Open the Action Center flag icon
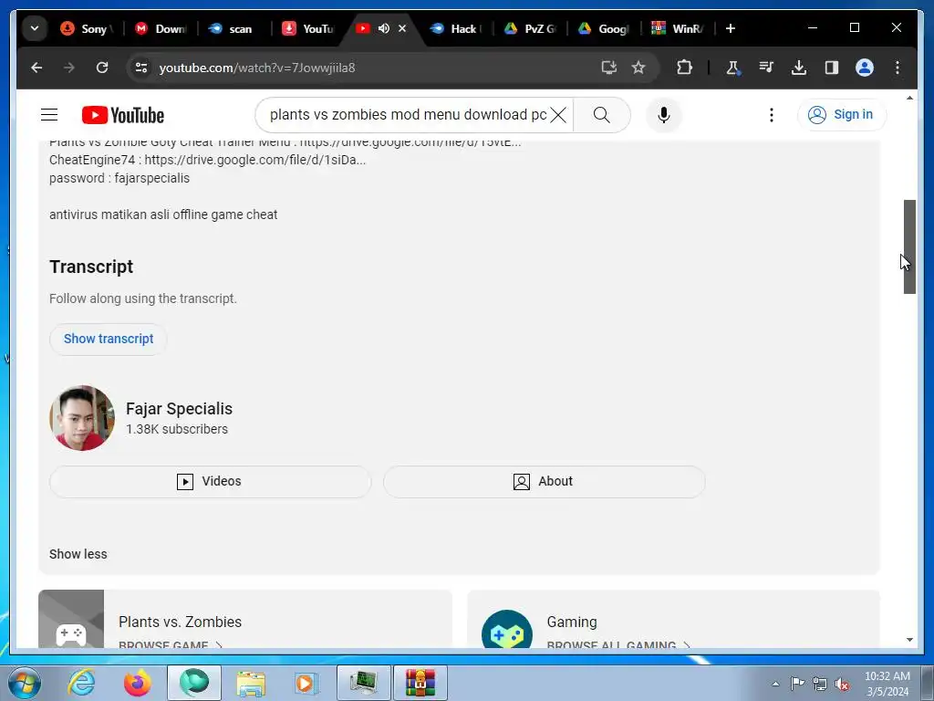Viewport: 934px width, 701px height. [x=797, y=684]
